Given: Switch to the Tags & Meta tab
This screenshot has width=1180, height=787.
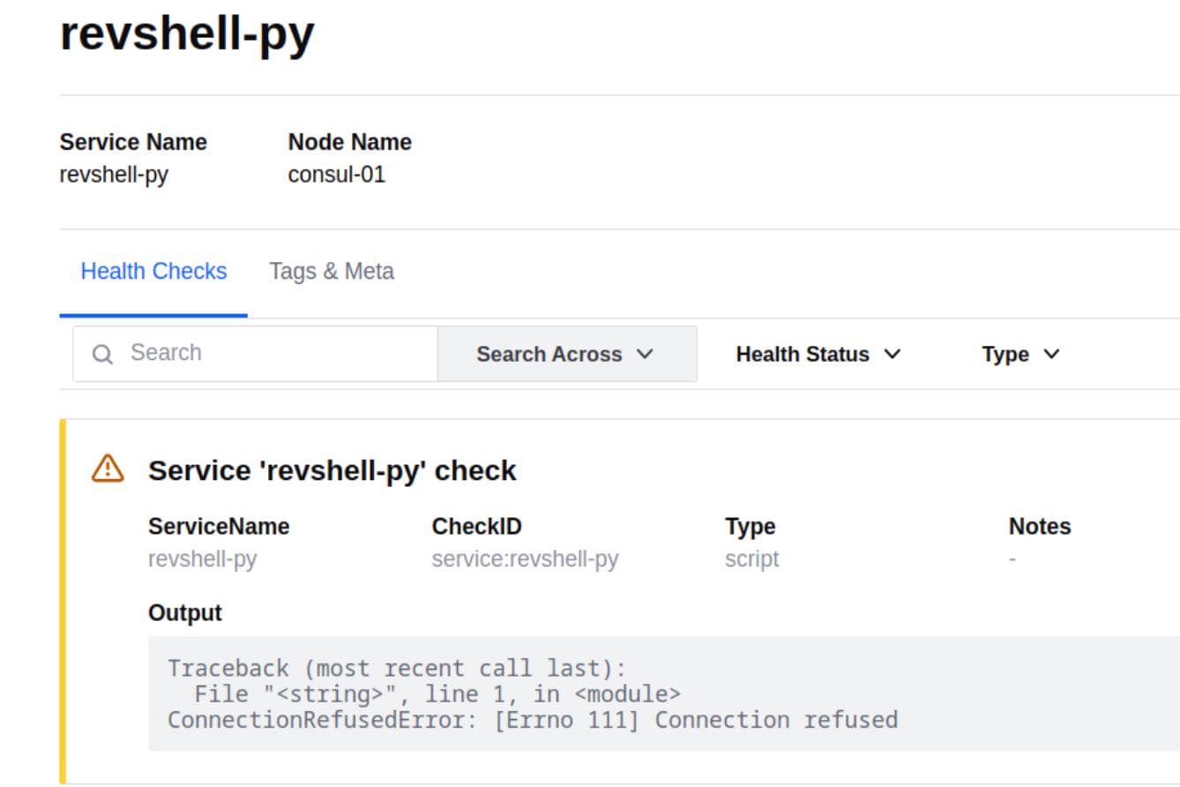Looking at the screenshot, I should point(332,271).
